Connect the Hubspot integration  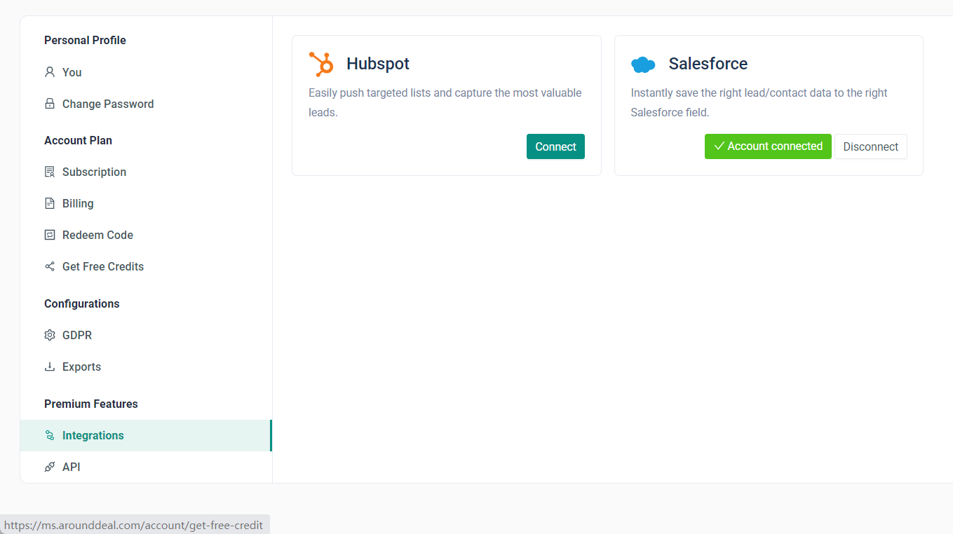tap(555, 146)
